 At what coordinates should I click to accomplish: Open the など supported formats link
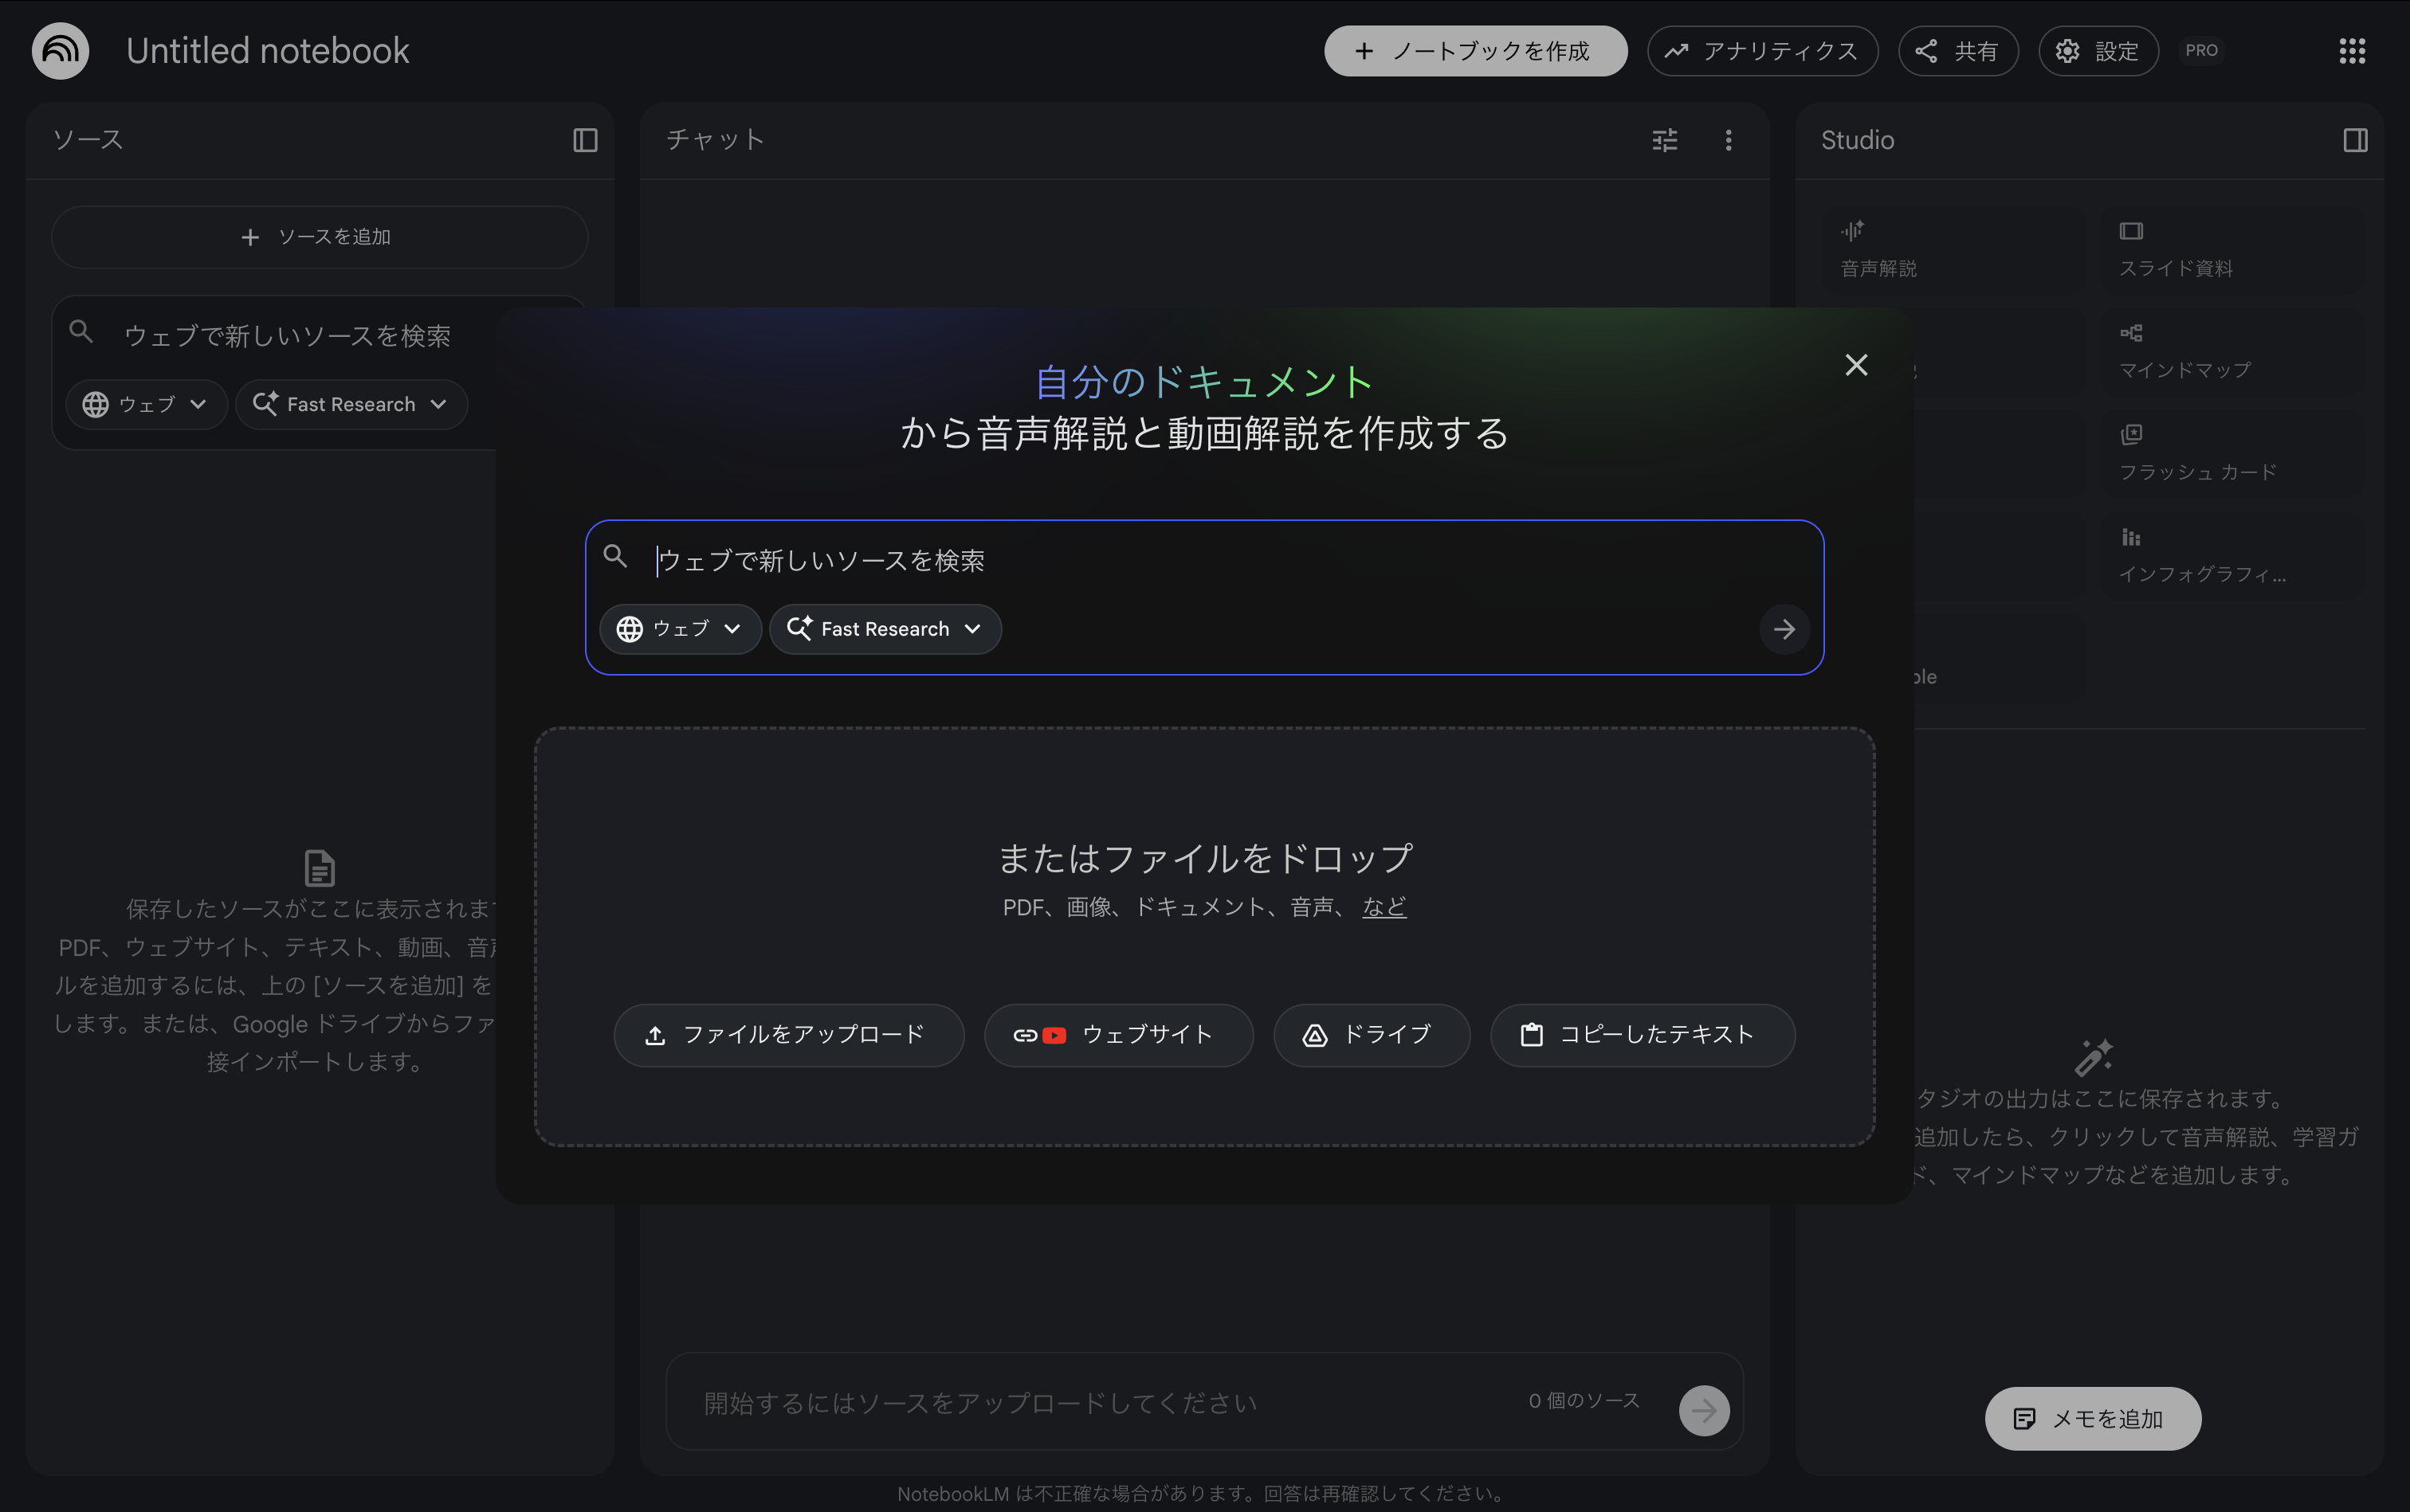click(1384, 907)
